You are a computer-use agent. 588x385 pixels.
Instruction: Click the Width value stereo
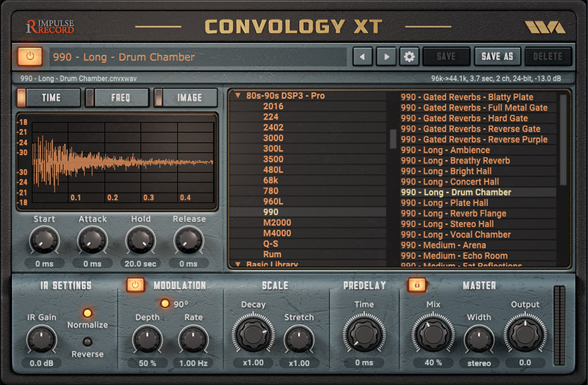tap(479, 363)
